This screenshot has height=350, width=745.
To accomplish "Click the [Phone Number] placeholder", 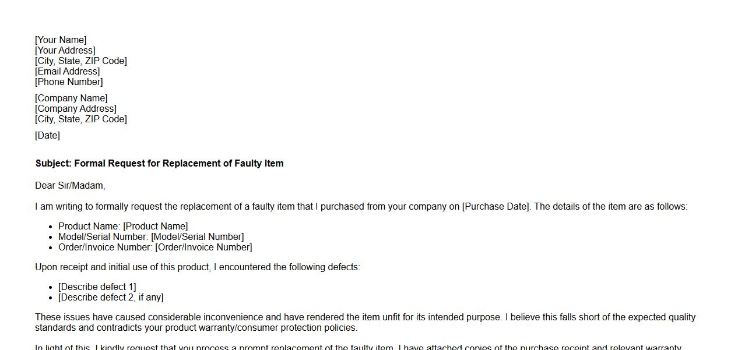I will click(69, 82).
